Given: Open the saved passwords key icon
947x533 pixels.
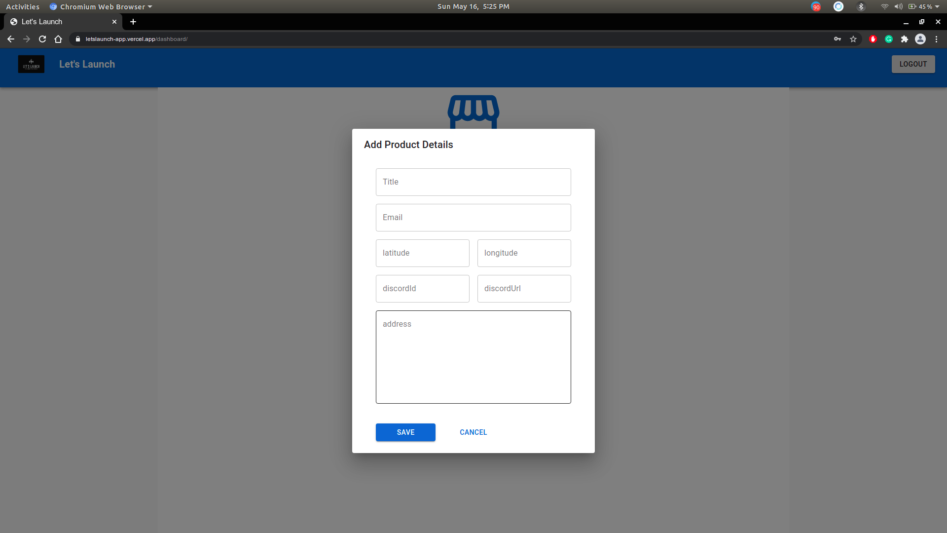Looking at the screenshot, I should [838, 39].
